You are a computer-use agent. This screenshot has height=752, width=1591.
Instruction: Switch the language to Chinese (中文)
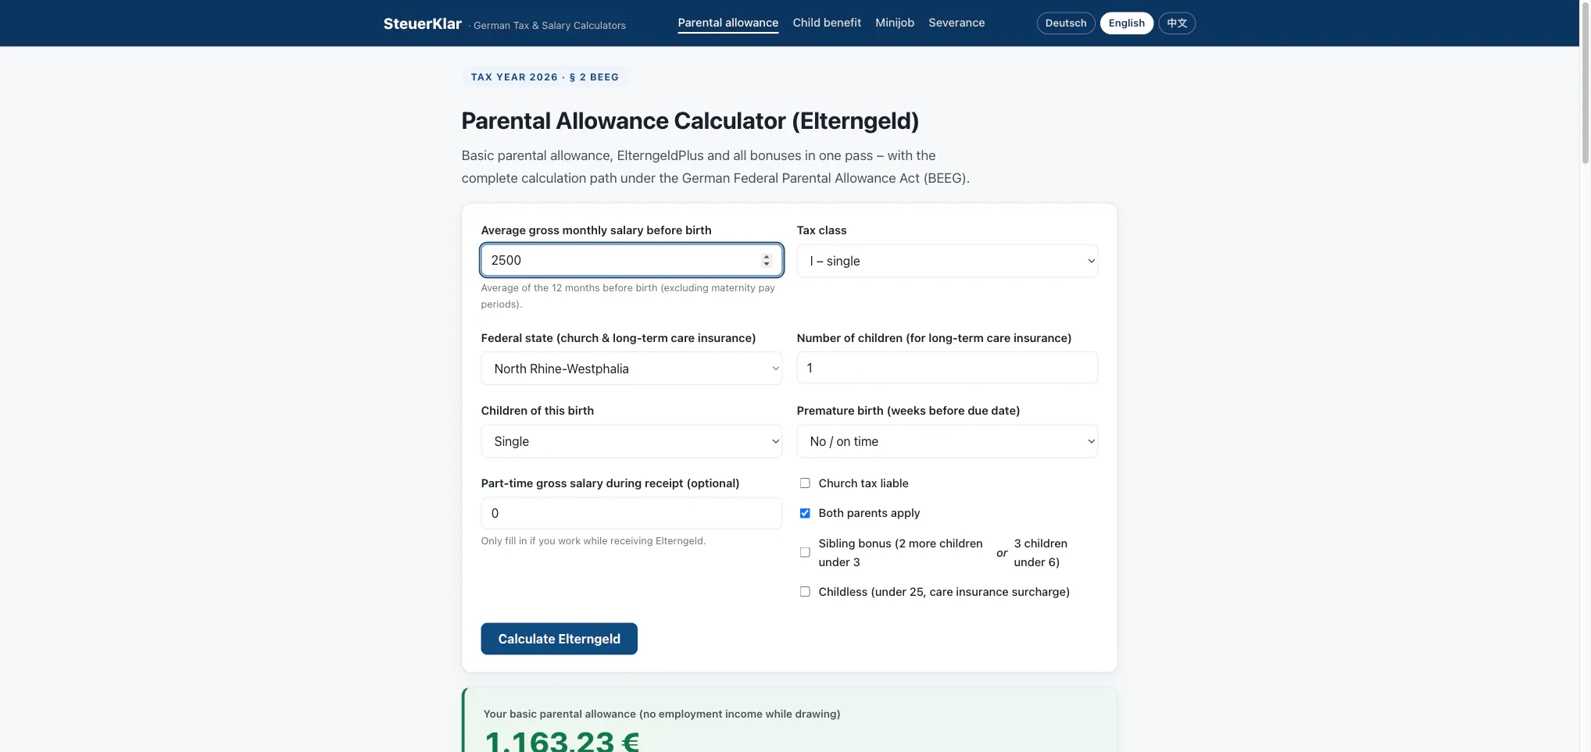tap(1177, 23)
